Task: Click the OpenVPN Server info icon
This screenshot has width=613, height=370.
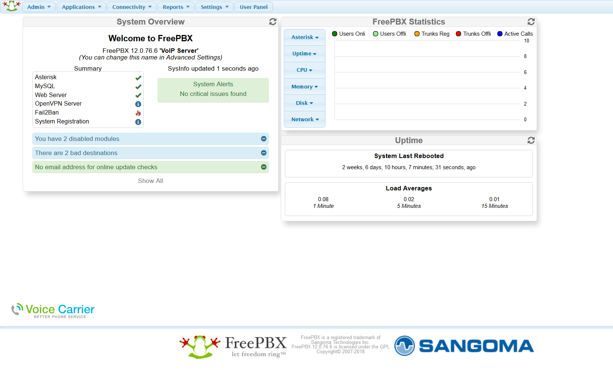Action: click(x=138, y=104)
